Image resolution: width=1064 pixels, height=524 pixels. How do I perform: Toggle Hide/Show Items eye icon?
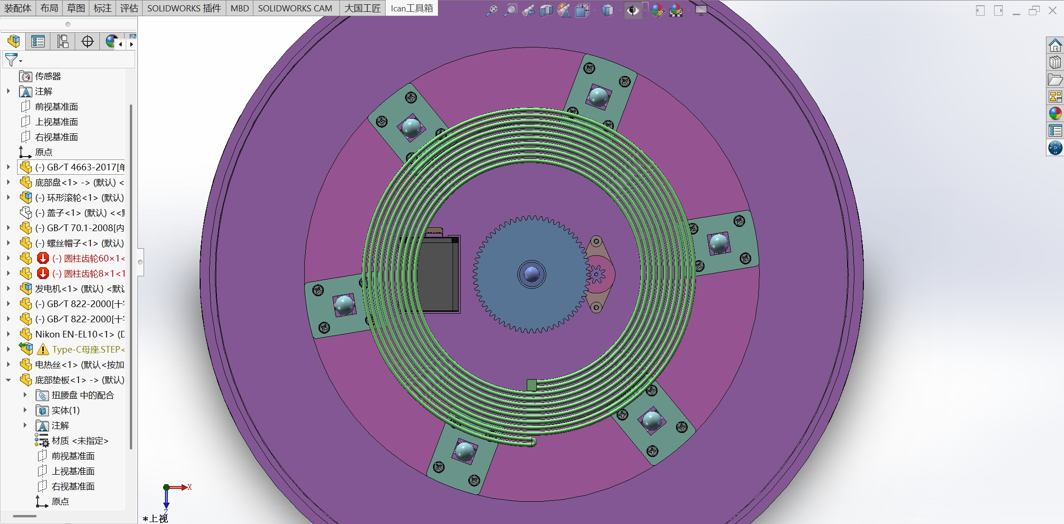[x=633, y=10]
